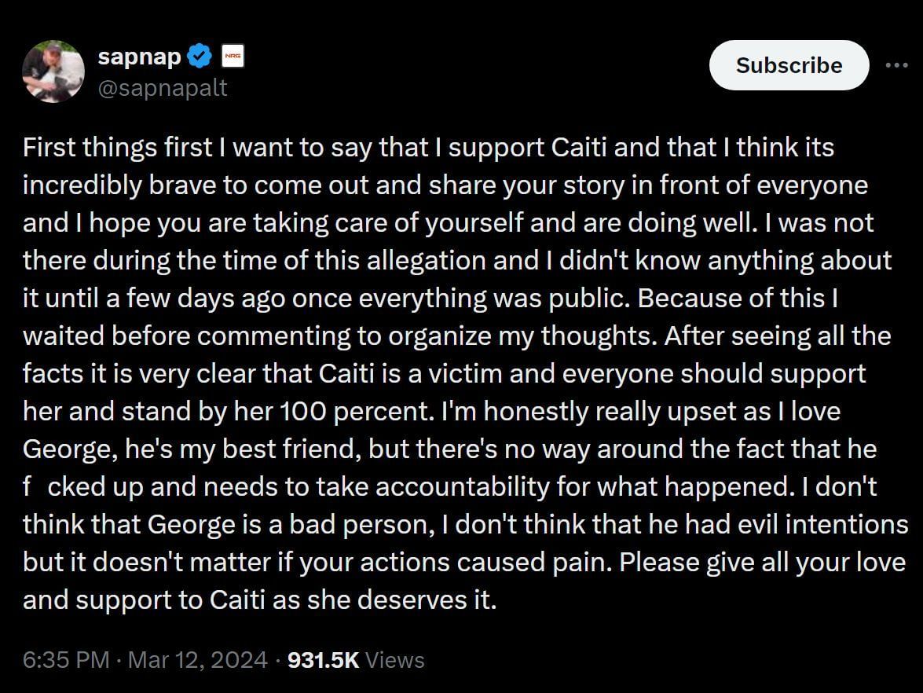
Task: Click the Views label after the count
Action: tap(395, 660)
